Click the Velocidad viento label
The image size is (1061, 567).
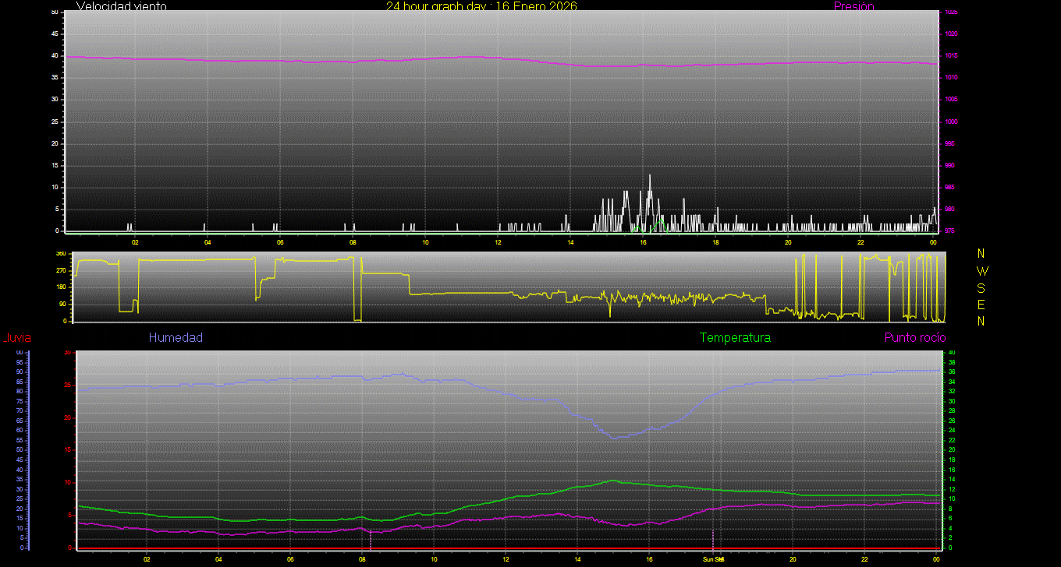122,6
